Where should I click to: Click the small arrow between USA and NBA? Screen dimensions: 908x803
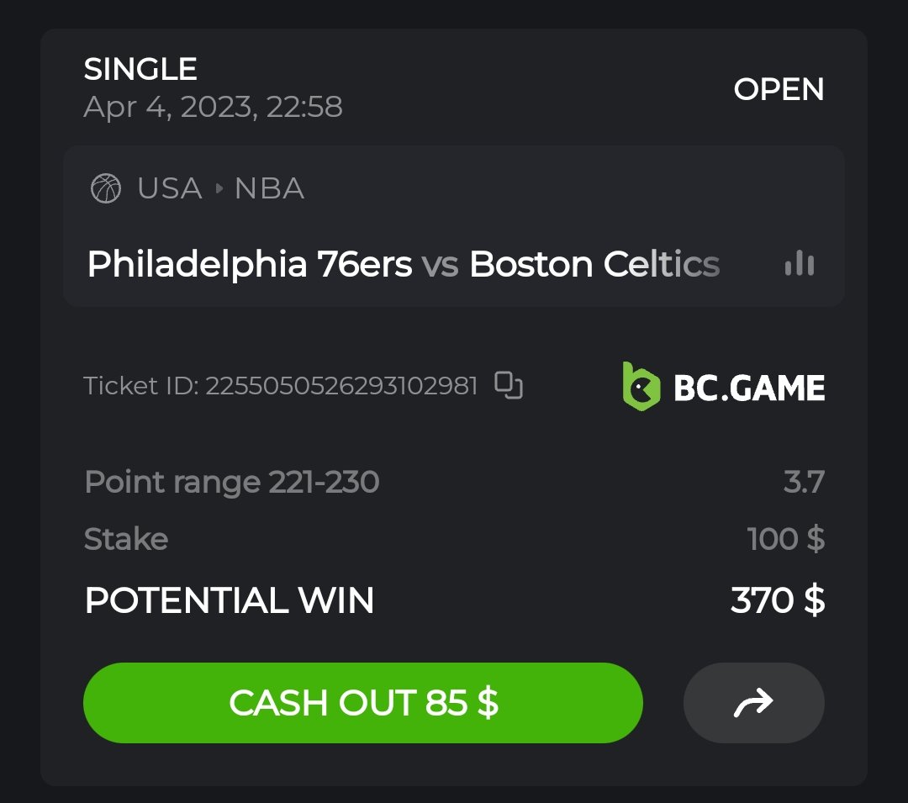[219, 188]
